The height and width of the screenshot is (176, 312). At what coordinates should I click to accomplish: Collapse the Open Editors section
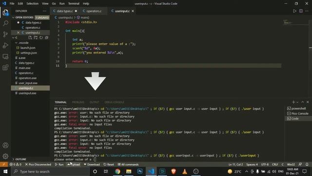pyautogui.click(x=13, y=18)
